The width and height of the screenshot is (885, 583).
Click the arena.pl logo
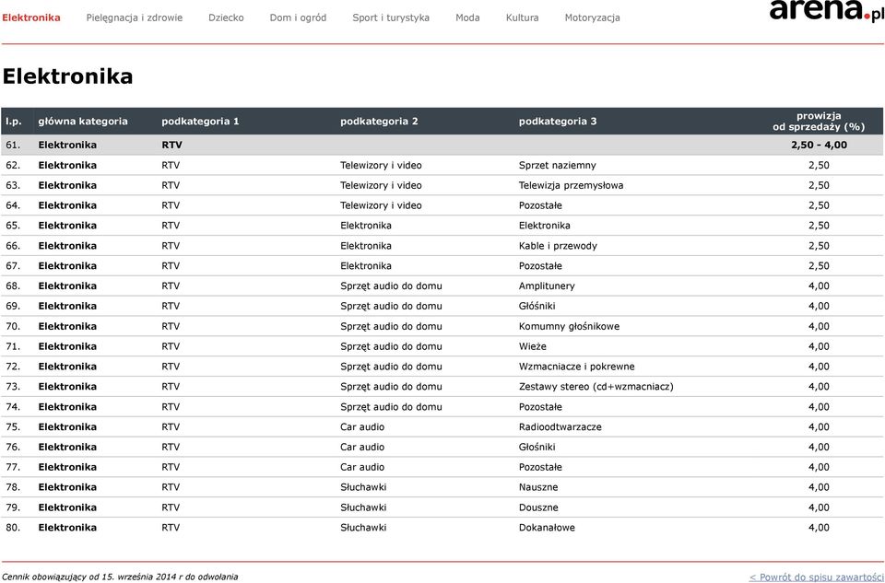827,9
